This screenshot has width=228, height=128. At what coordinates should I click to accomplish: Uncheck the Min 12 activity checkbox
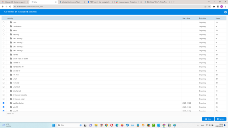tap(4, 107)
